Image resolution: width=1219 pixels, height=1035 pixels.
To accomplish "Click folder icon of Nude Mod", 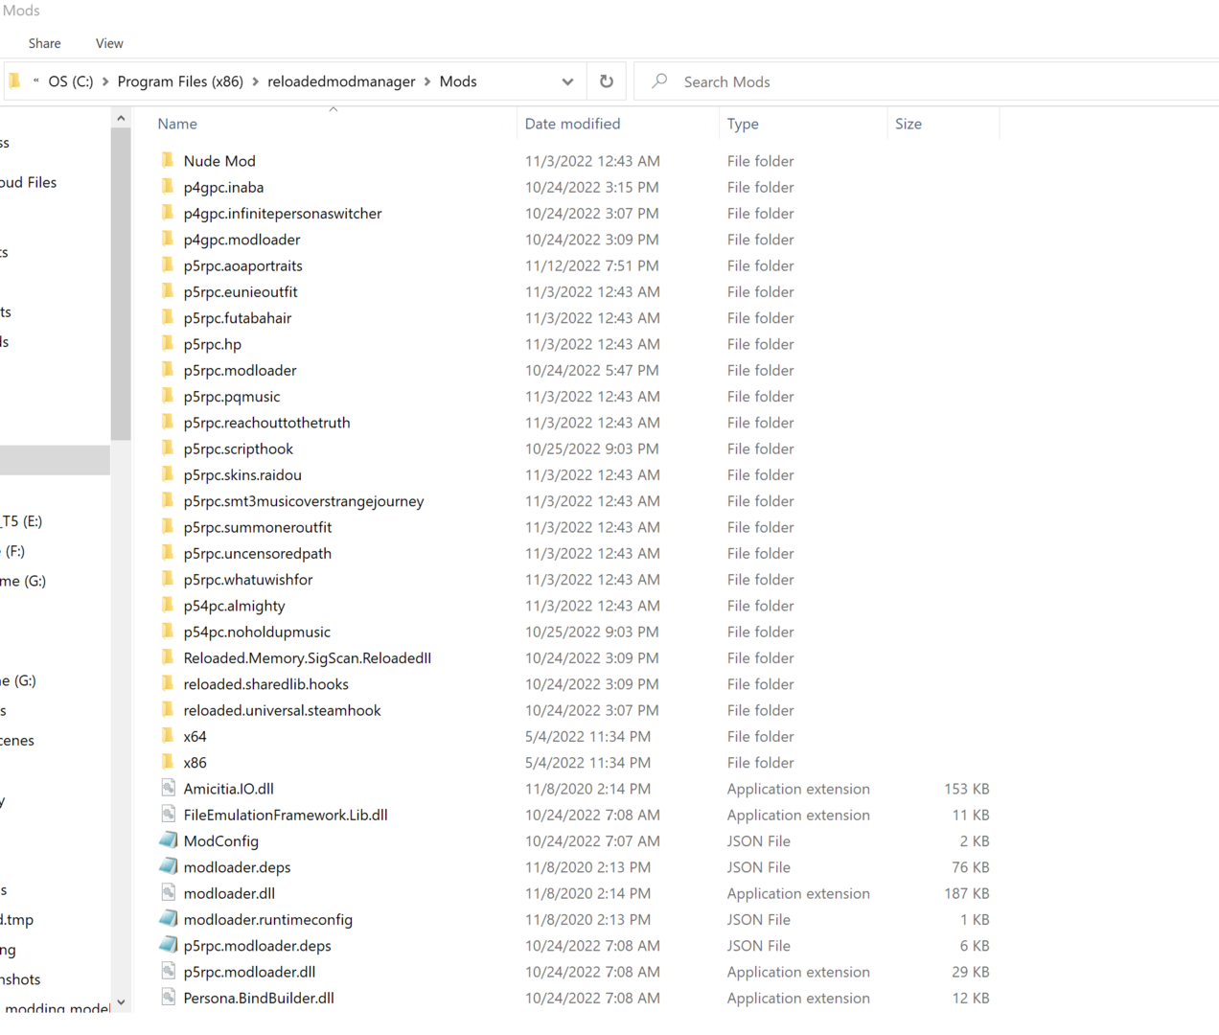I will [168, 160].
